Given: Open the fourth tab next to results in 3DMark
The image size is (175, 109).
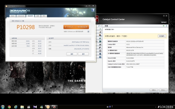Looking at the screenshot, I should pyautogui.click(x=38, y=16).
